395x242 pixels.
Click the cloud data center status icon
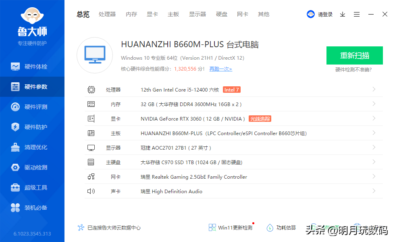(x=81, y=227)
